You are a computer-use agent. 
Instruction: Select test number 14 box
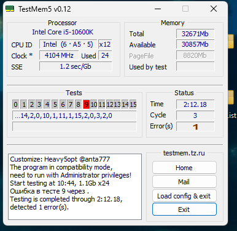[x=125, y=104]
